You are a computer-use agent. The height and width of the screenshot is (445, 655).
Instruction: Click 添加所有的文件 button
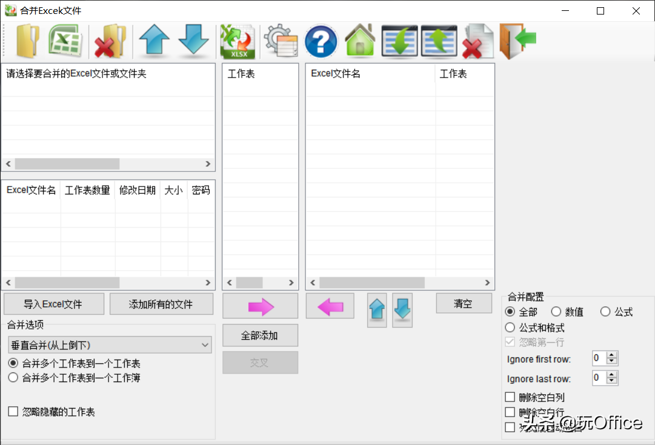click(161, 304)
